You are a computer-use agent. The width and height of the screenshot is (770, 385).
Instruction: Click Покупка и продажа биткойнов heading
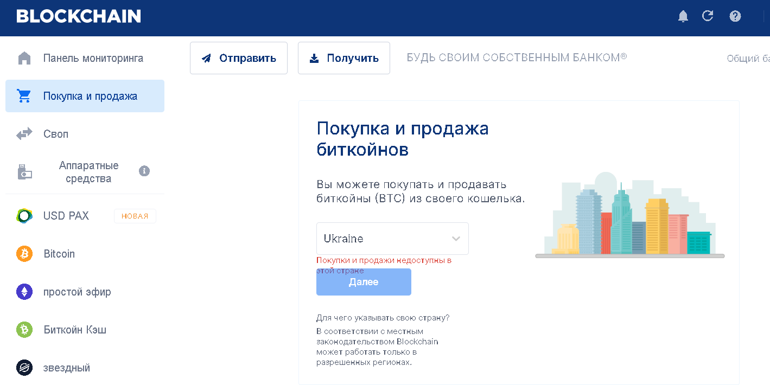tap(403, 139)
